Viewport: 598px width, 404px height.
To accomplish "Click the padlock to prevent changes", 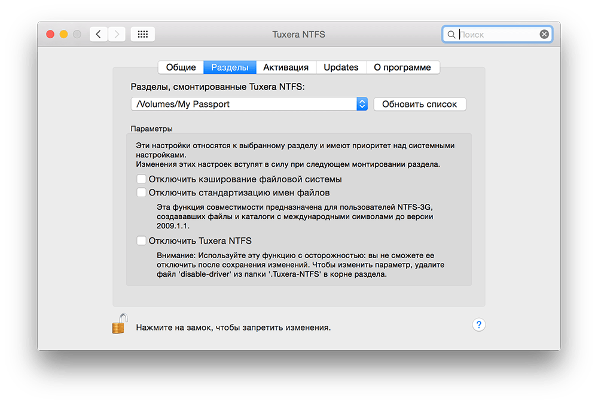I will click(x=120, y=324).
